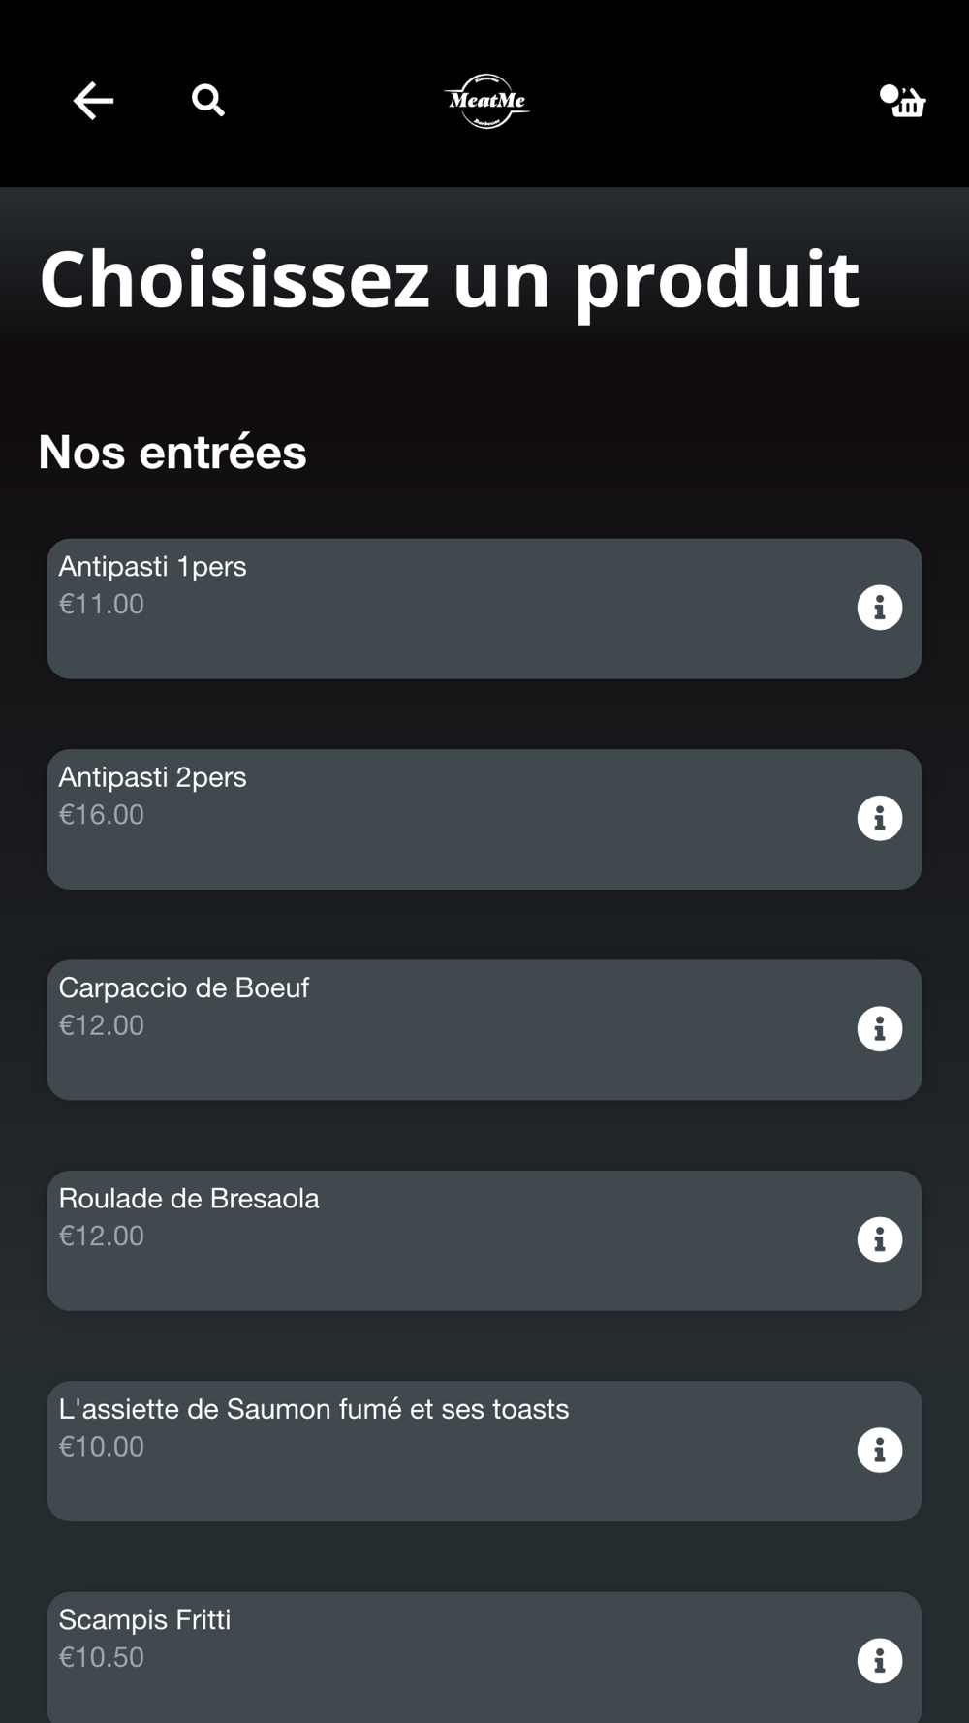
Task: Select the Antipasti 1pers product
Action: (436, 609)
